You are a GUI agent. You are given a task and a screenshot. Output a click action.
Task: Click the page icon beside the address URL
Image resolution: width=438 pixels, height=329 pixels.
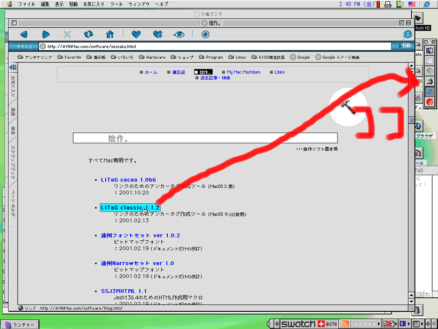pos(43,47)
